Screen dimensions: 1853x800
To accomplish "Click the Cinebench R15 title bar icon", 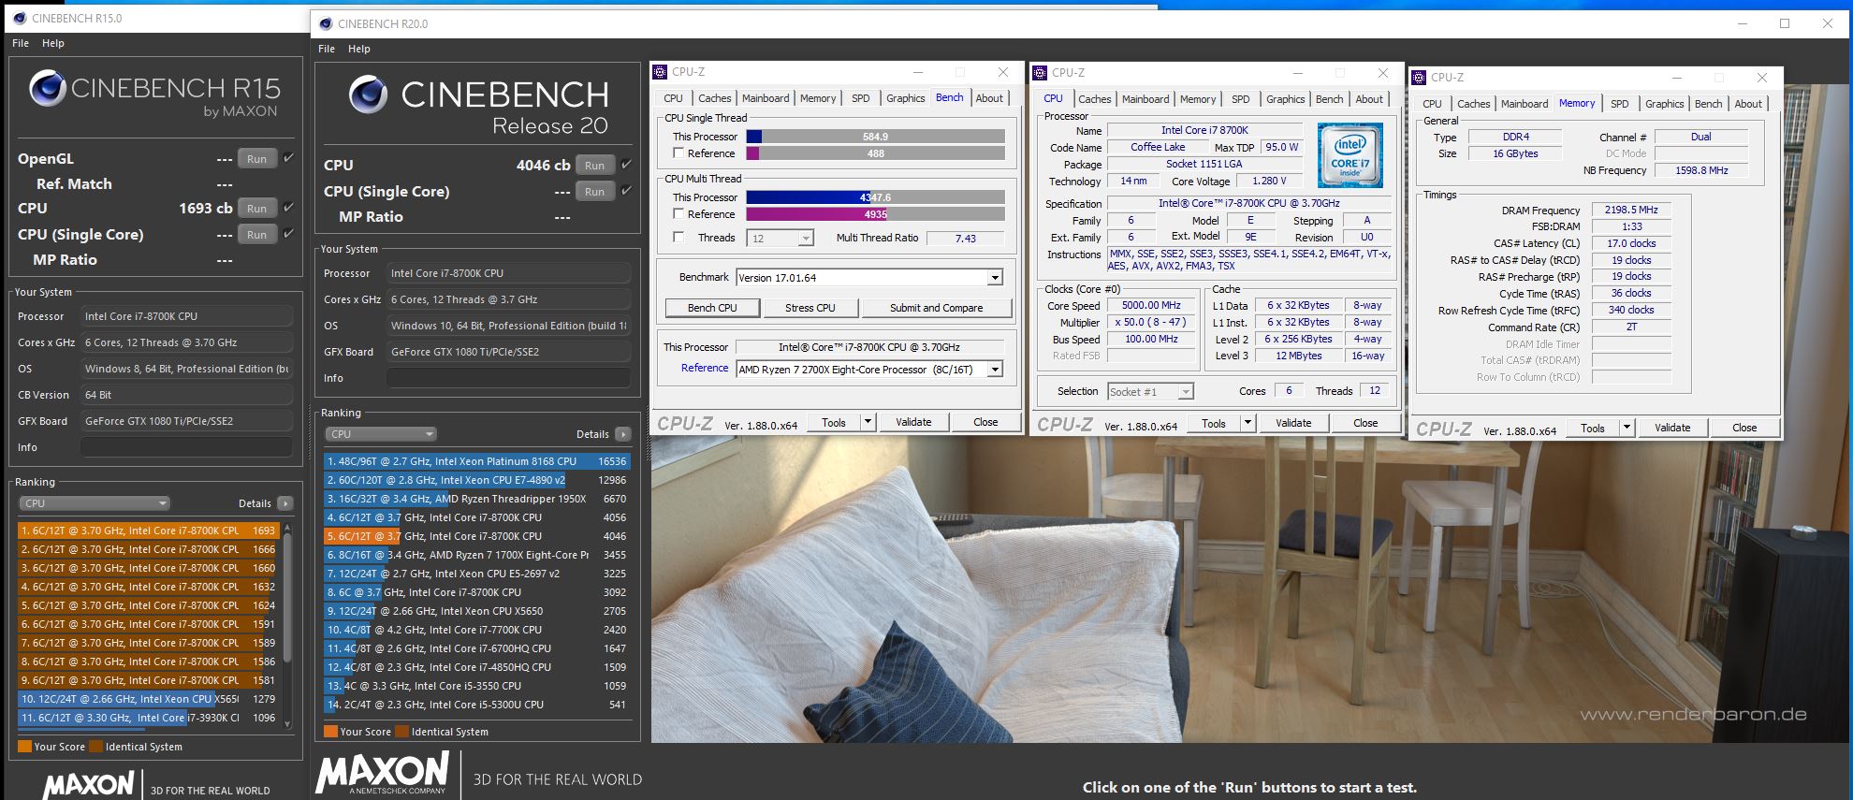I will coord(20,18).
